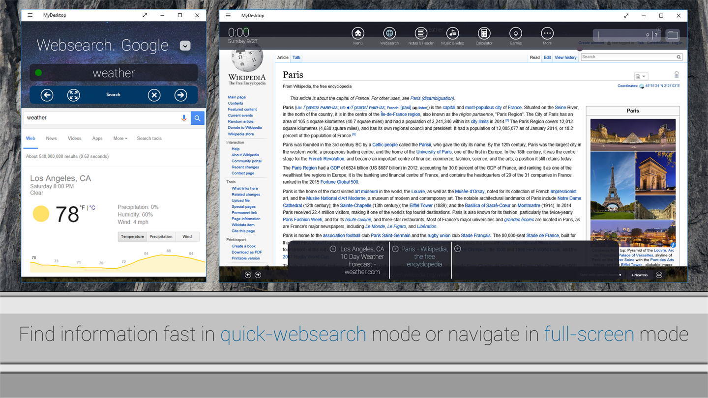
Task: Select the Precipitation chart tab
Action: (x=161, y=236)
